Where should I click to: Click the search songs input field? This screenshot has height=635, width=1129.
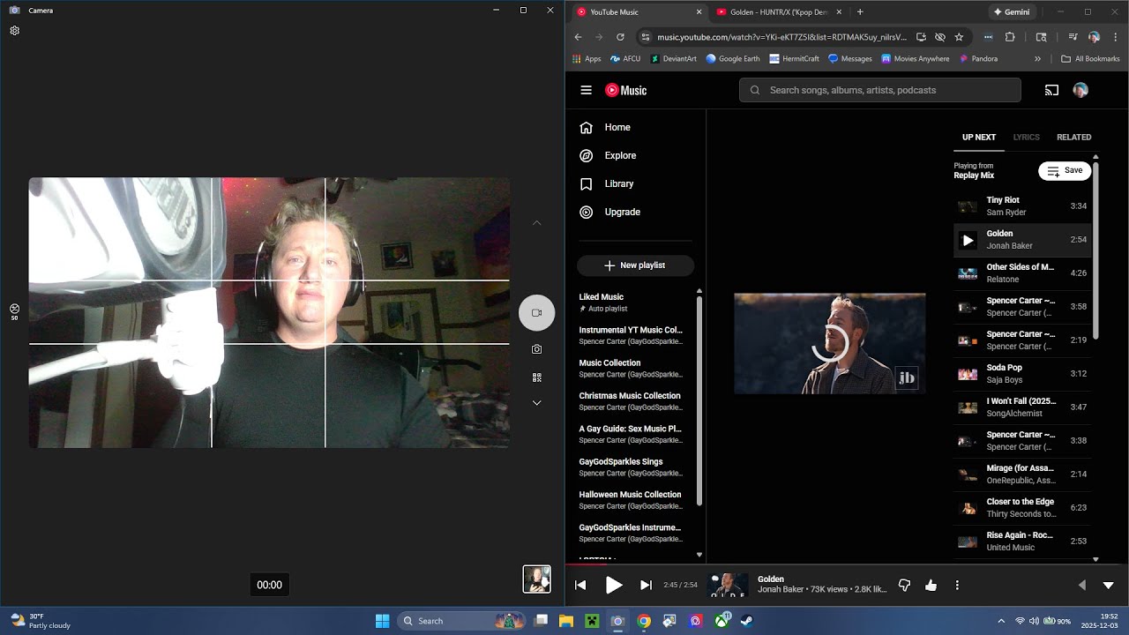[x=879, y=90]
